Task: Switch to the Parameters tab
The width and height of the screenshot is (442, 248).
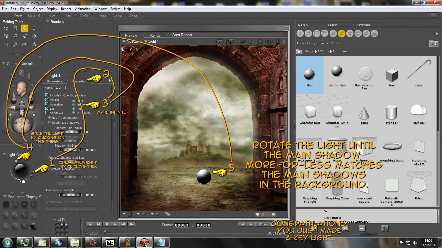Action: click(x=55, y=81)
